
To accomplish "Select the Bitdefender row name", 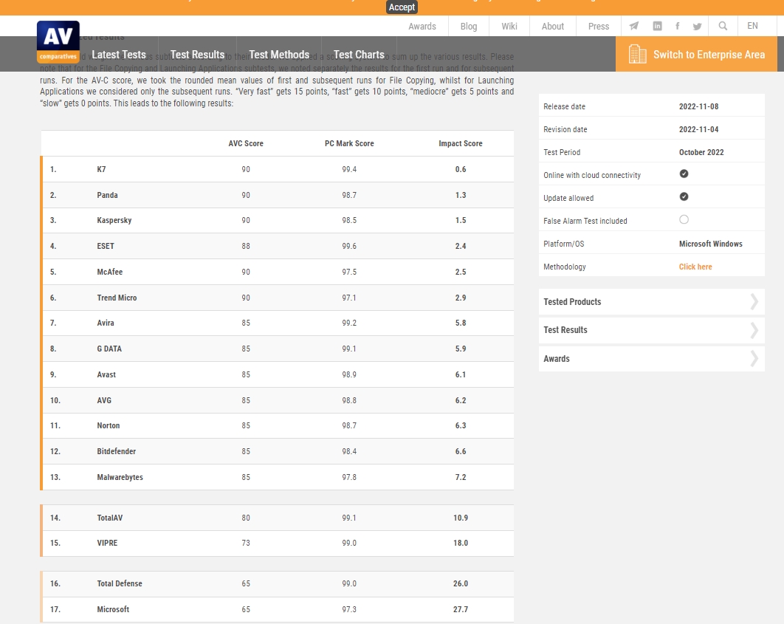I will pos(117,451).
